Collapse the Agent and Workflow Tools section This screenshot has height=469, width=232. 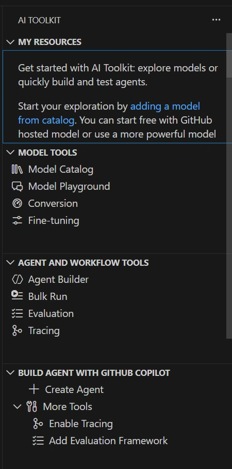click(x=10, y=263)
